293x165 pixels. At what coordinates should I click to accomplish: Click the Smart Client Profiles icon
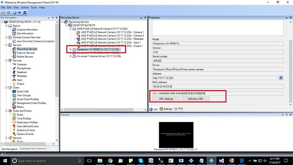tap(14, 100)
